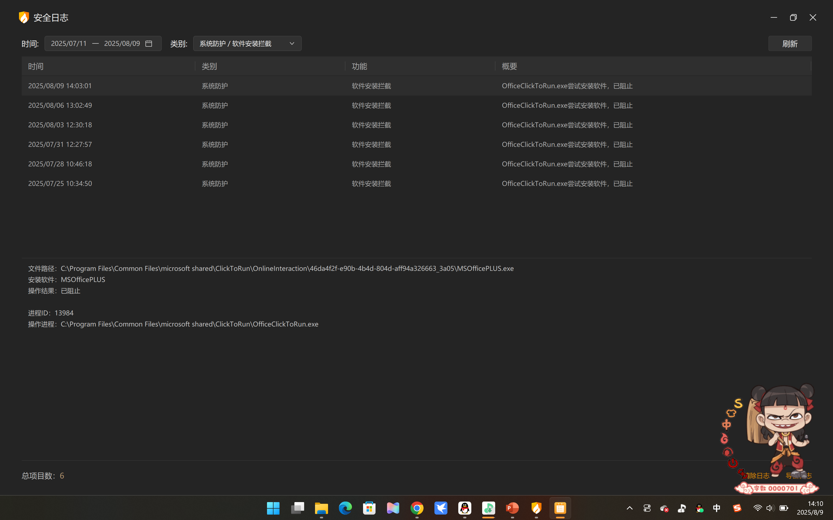The height and width of the screenshot is (520, 833).
Task: Click the 安装软件: MSOfficePLUS detail line
Action: (67, 280)
